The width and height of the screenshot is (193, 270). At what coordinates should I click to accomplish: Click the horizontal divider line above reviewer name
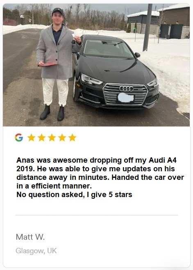pyautogui.click(x=97, y=215)
